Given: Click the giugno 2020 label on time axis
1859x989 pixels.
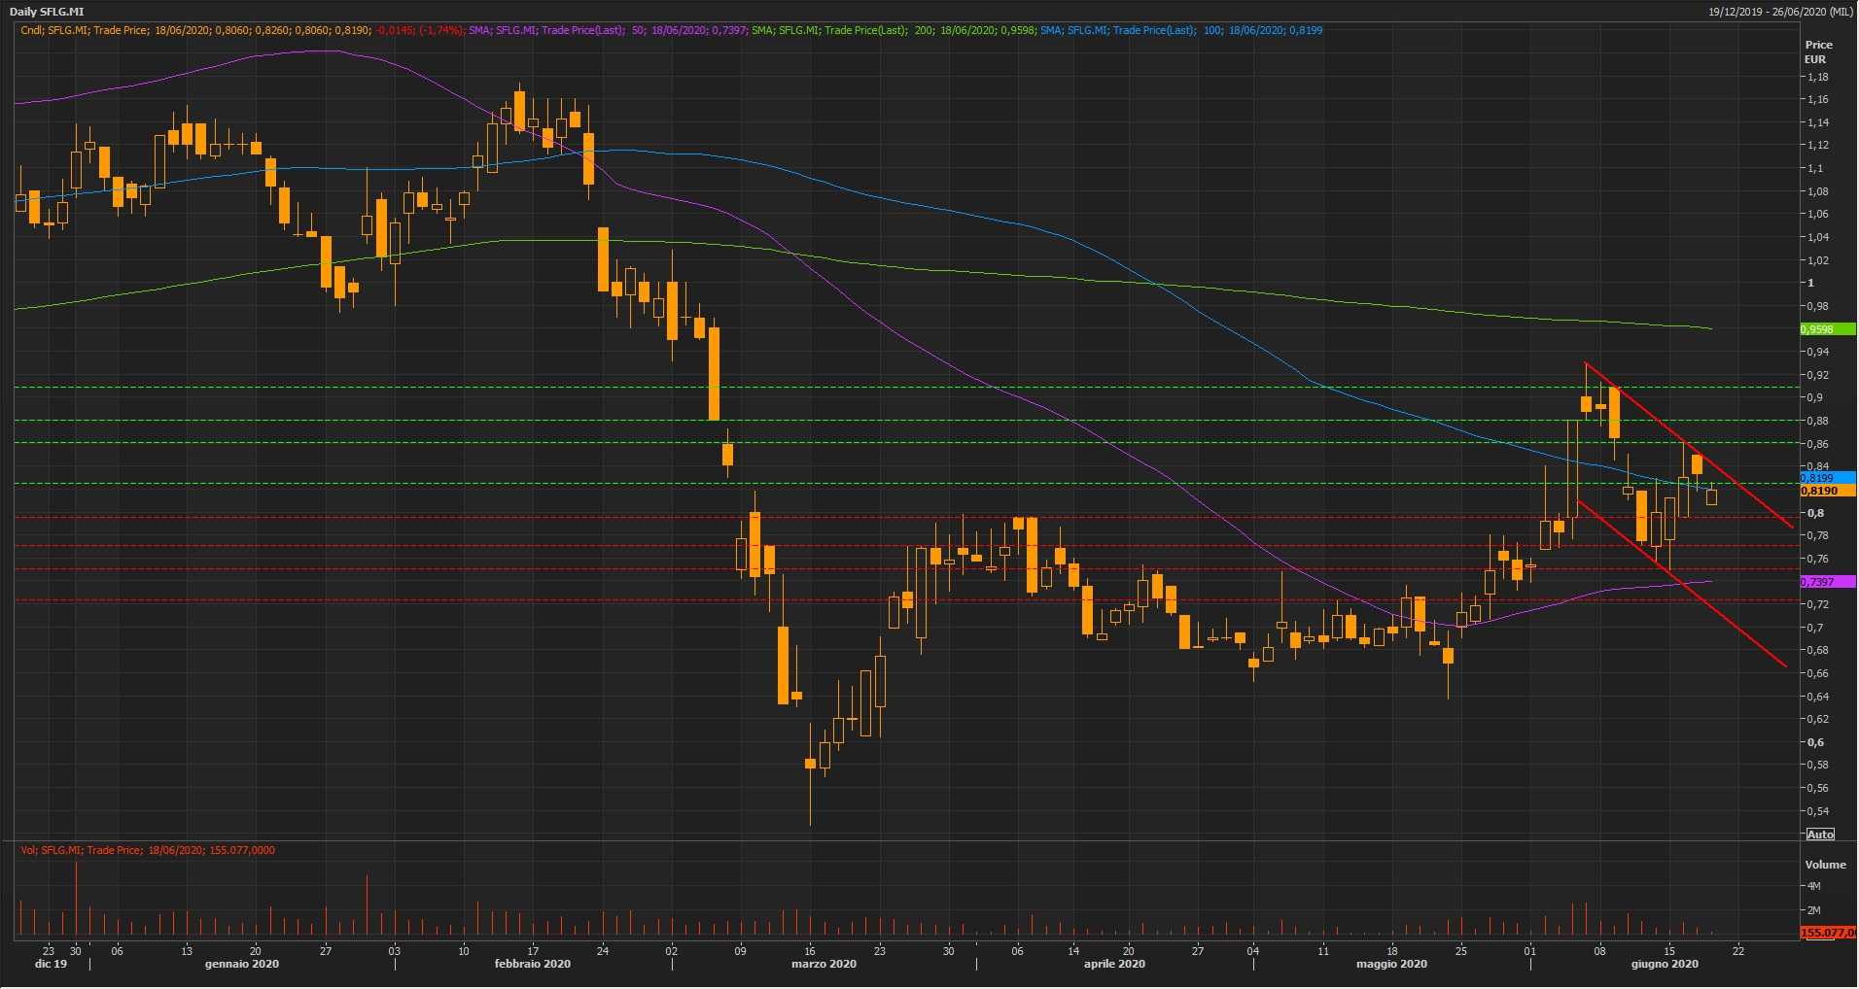Looking at the screenshot, I should coord(1665,964).
